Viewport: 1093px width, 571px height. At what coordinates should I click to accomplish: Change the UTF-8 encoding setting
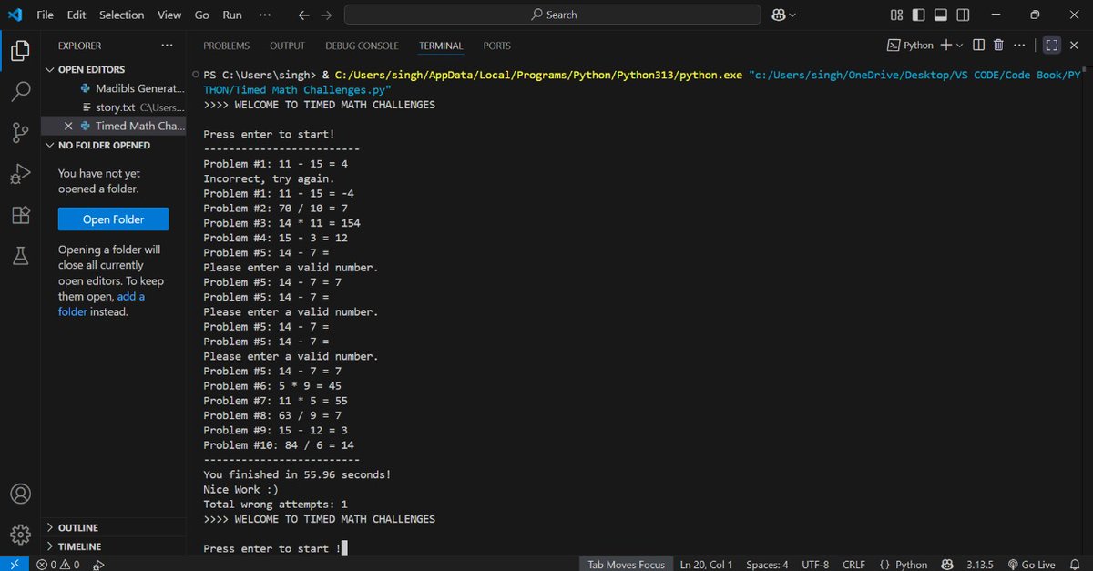coord(815,565)
